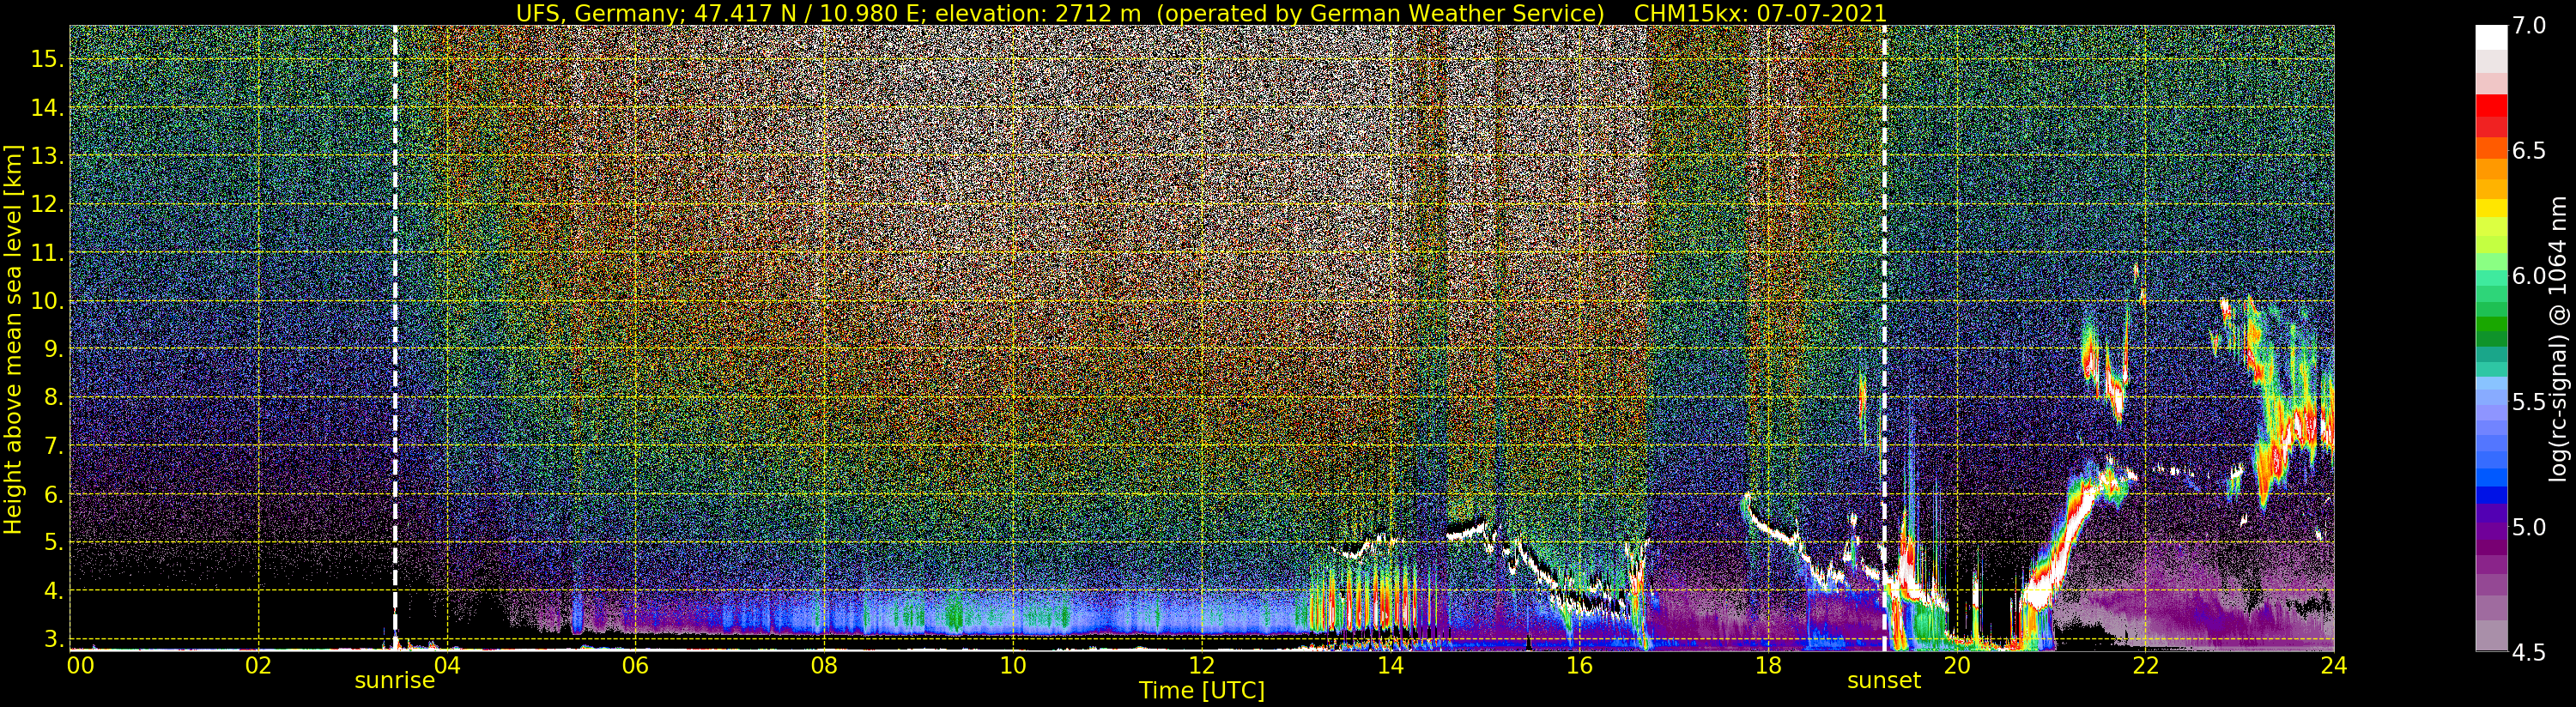Click the white dashed sunrise line
This screenshot has height=707, width=2576.
click(x=395, y=300)
